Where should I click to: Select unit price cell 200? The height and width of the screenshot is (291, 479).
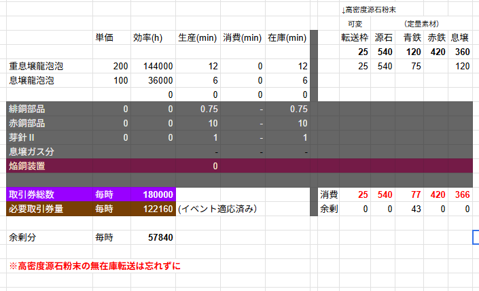[112, 66]
